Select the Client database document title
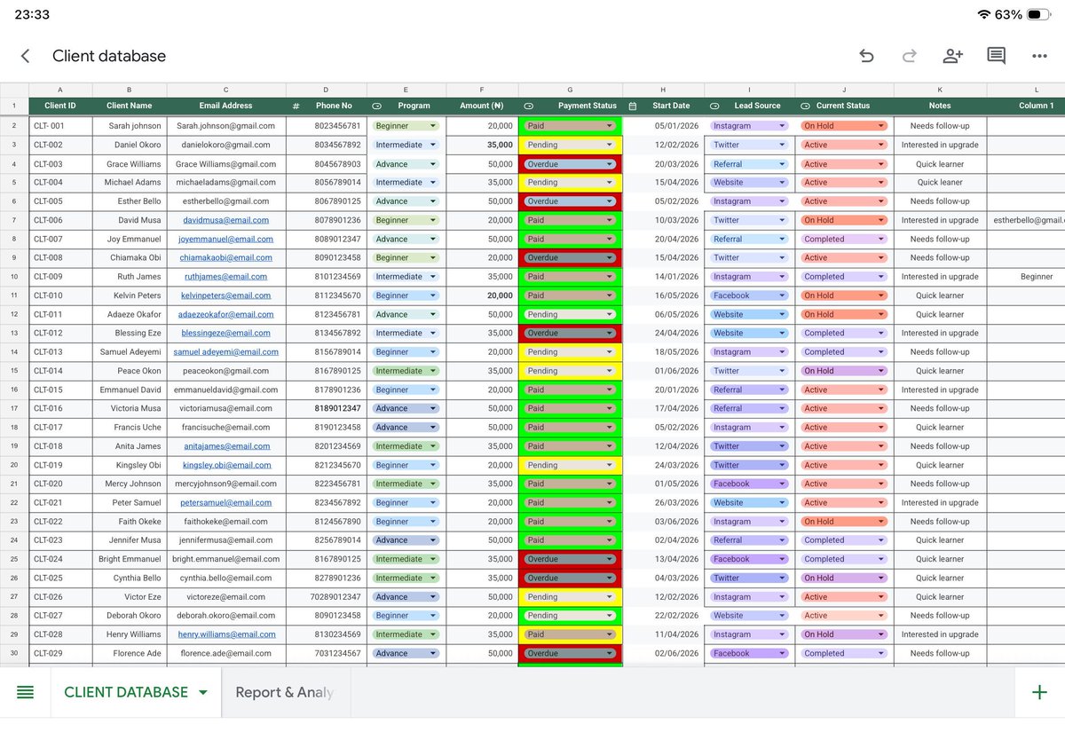The height and width of the screenshot is (740, 1065). coord(109,56)
